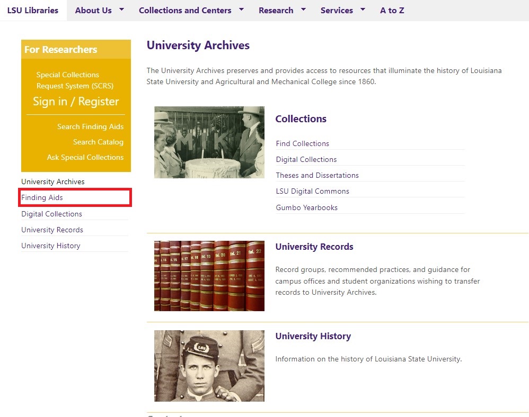This screenshot has height=417, width=529.
Task: Open Search Catalog link
Action: tap(98, 142)
